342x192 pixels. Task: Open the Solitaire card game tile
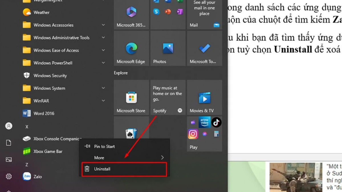(131, 128)
